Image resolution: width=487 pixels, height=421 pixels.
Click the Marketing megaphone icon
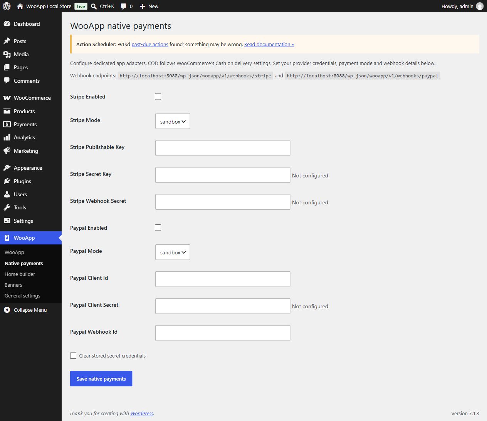[x=7, y=151]
